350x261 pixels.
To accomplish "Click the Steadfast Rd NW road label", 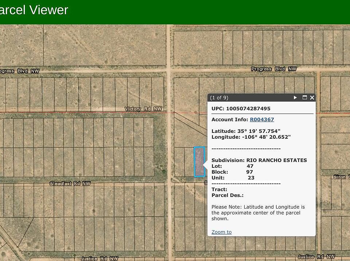I will click(x=70, y=184).
